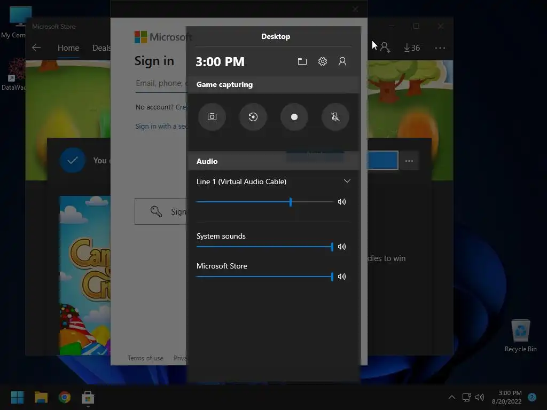The height and width of the screenshot is (410, 547).
Task: Open the 36 downloads indicator in Store
Action: coord(412,48)
